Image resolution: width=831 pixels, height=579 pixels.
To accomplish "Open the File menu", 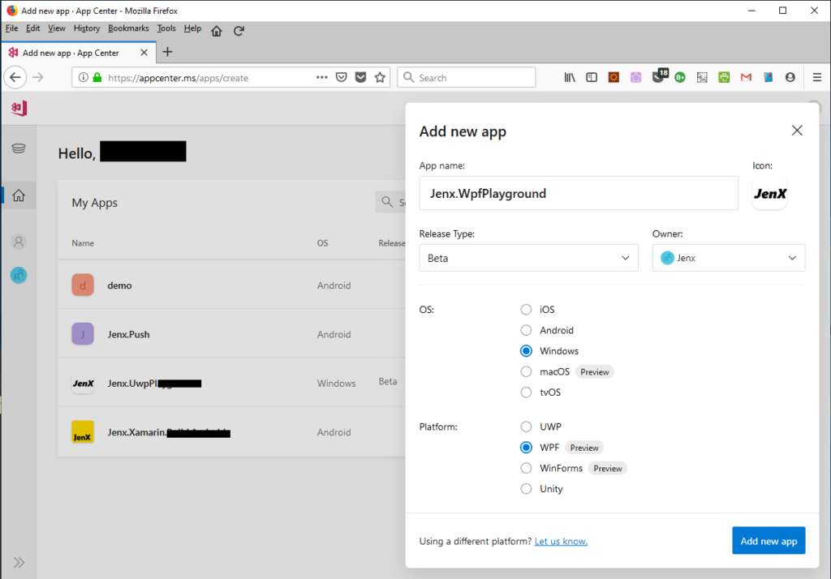I will (x=11, y=28).
